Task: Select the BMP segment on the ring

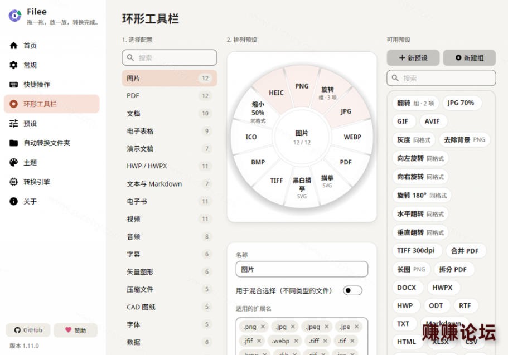Action: [x=258, y=162]
